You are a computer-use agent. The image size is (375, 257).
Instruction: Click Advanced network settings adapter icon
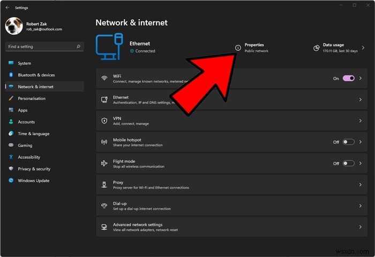point(104,227)
